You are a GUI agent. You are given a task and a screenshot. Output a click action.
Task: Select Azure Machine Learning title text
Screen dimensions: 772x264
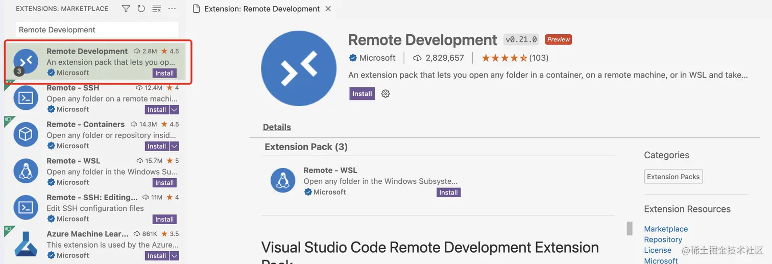coord(87,234)
